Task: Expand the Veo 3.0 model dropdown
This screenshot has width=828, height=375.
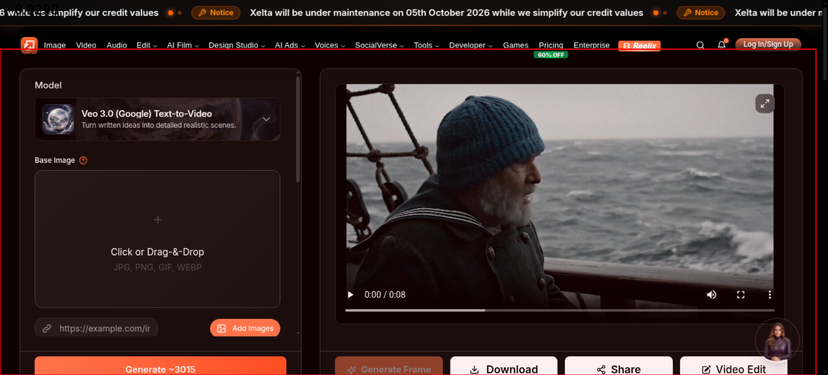Action: point(266,119)
